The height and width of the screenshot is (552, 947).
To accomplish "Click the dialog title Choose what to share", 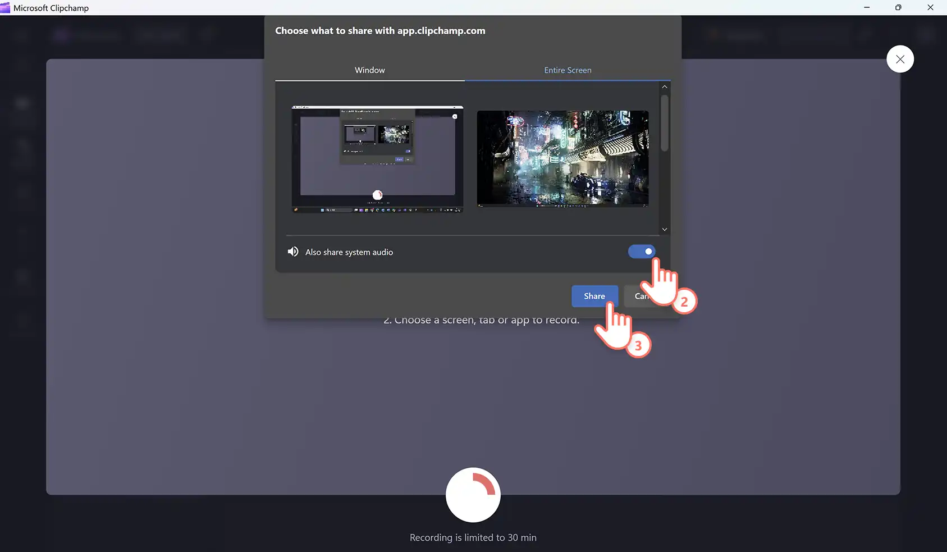I will click(380, 31).
